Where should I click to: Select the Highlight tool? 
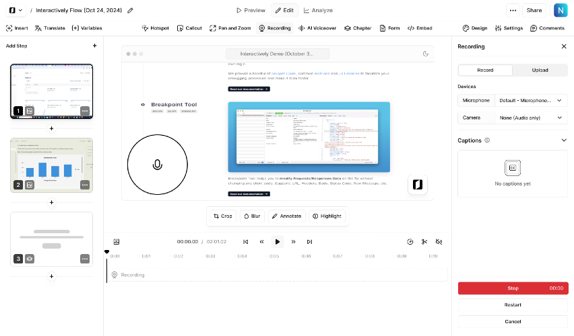tap(327, 216)
